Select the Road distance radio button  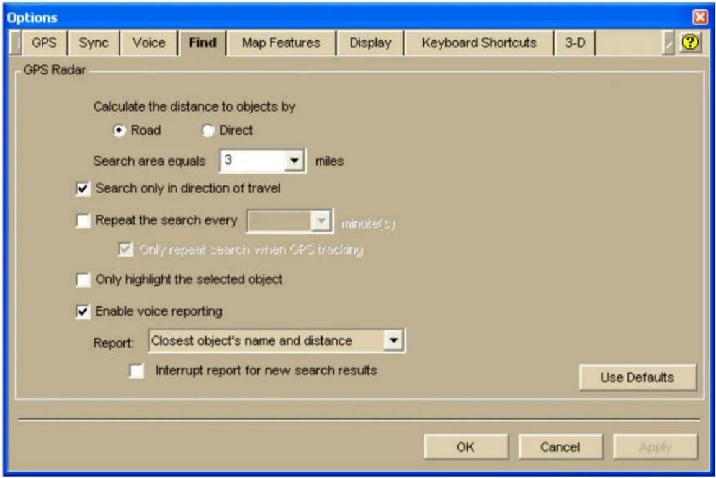point(119,130)
